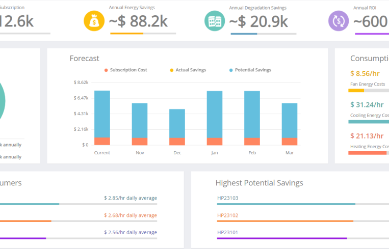Screen dimensions: 389x249
Task: Open HP23102 in Highest Potential Savings
Action: click(227, 215)
